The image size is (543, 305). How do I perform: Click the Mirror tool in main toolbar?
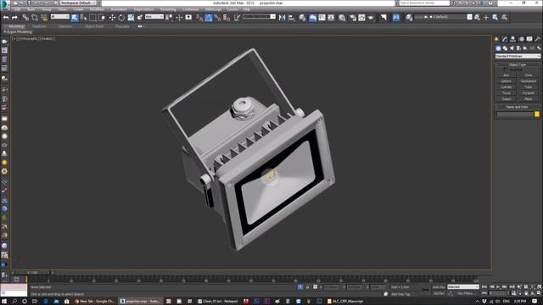[x=283, y=17]
